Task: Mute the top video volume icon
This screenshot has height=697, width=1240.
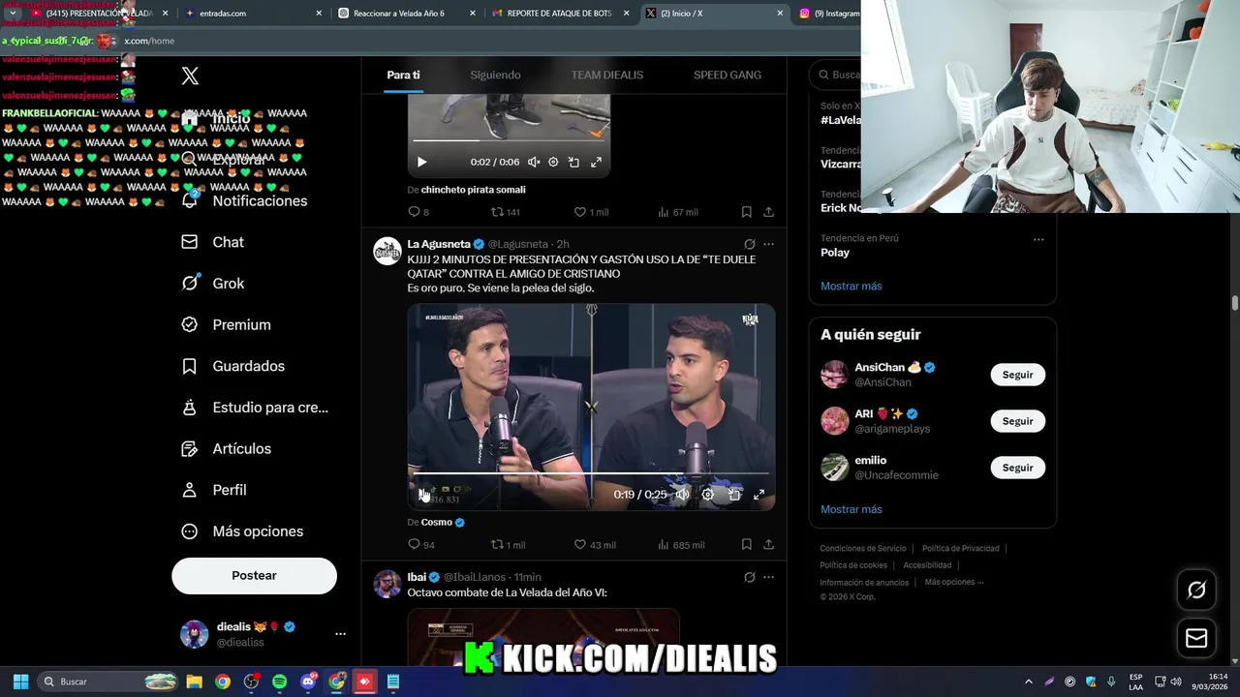Action: click(533, 163)
